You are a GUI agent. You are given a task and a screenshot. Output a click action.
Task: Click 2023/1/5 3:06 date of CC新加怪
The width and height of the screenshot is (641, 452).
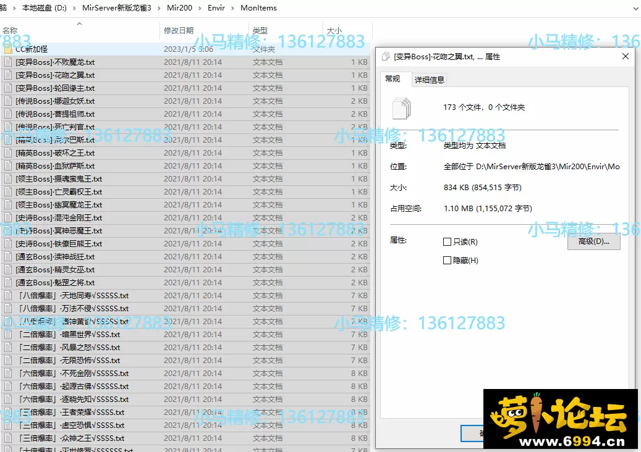189,49
